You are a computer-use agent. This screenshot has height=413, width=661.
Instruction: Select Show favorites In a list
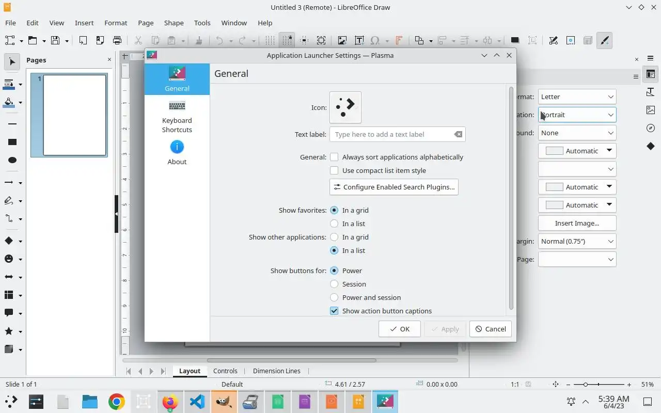[x=348, y=224]
